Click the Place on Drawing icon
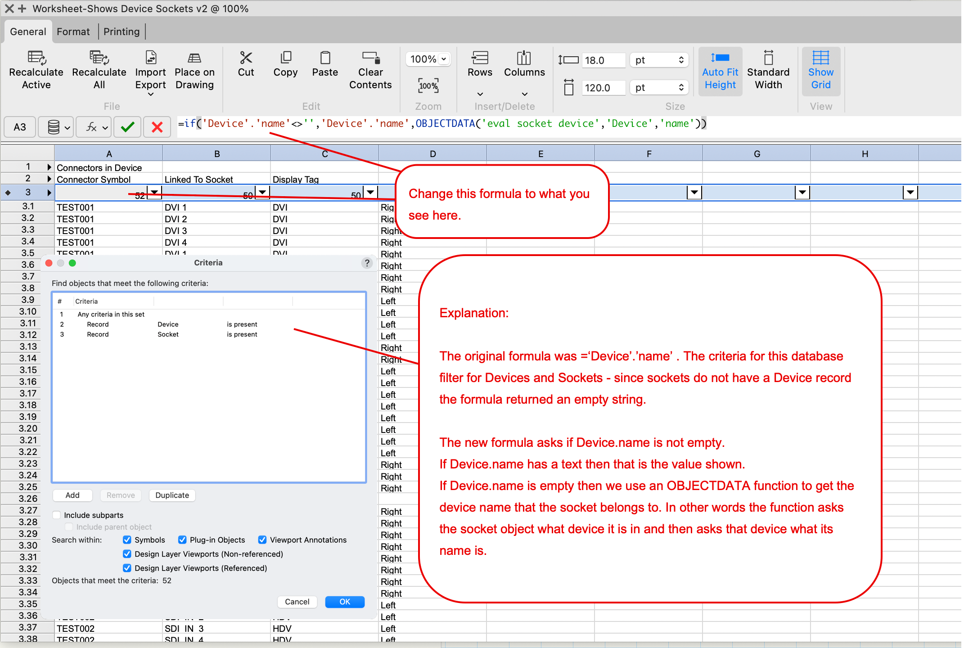Viewport: 964px width, 648px height. click(194, 58)
